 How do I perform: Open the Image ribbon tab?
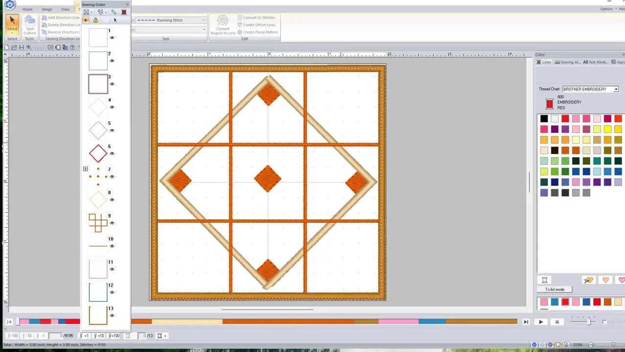(x=46, y=9)
